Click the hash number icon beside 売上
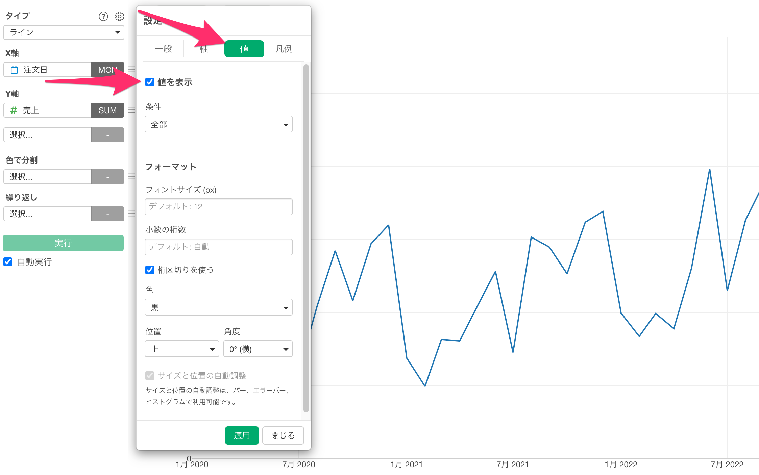The image size is (759, 475). (x=14, y=110)
